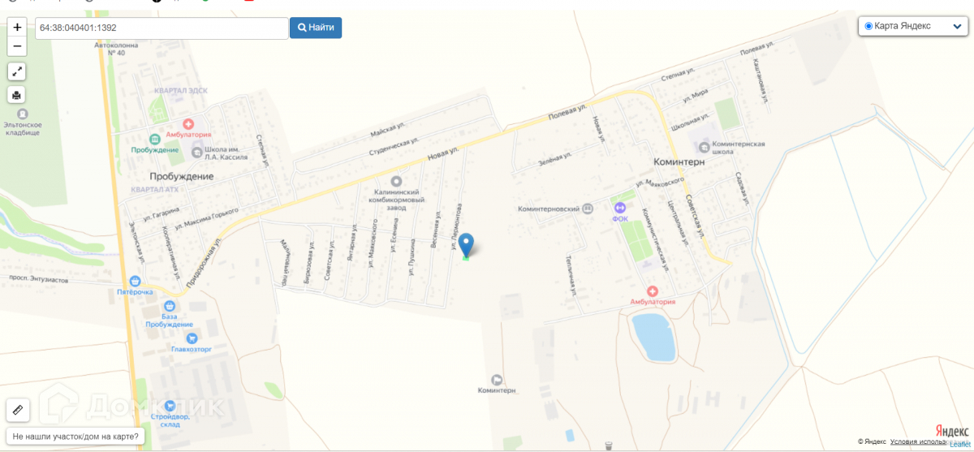This screenshot has height=452, width=974.
Task: Zoom in the map with plus button
Action: pos(17,27)
